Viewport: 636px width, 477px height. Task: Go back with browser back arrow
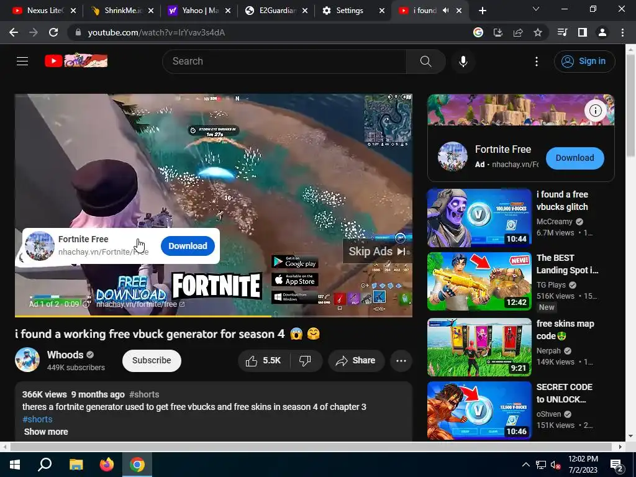[14, 32]
